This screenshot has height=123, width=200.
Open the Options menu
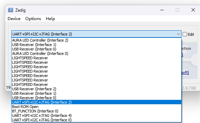[x=33, y=19]
